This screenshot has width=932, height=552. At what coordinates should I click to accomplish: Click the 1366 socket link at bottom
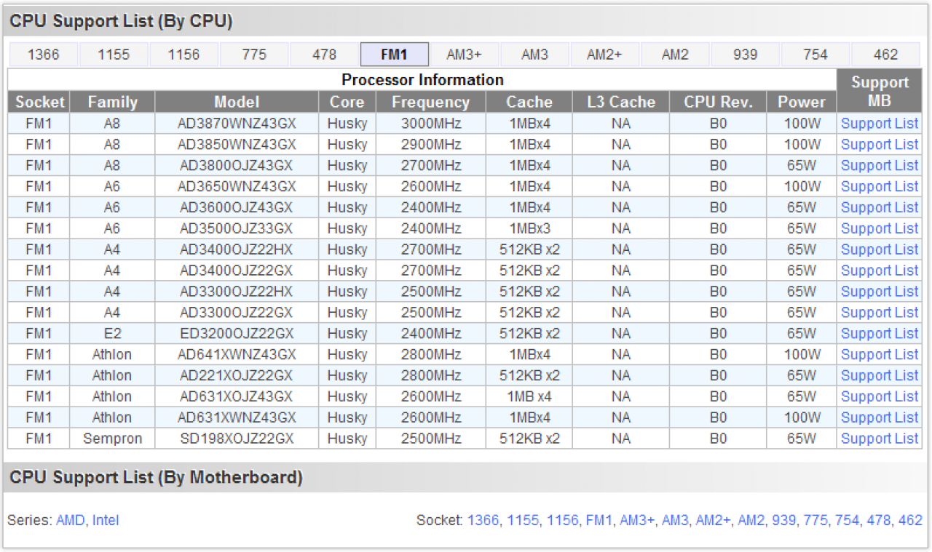click(483, 521)
